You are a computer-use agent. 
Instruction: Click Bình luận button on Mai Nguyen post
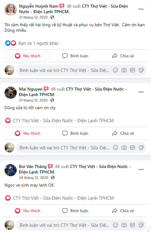click(75, 133)
